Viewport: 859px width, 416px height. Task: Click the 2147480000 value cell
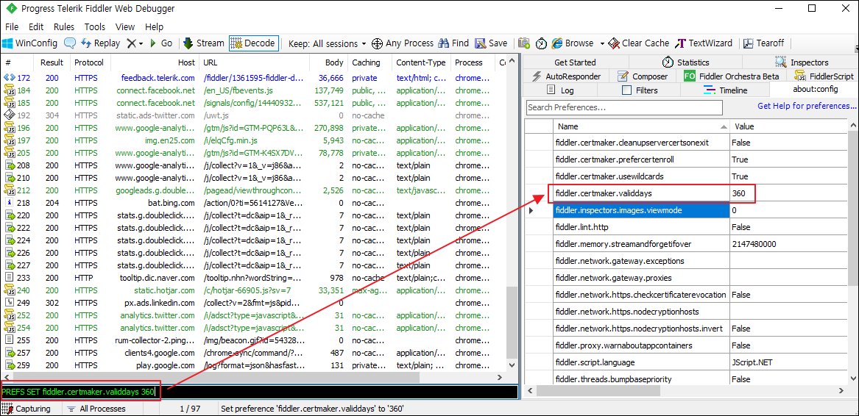click(x=788, y=244)
